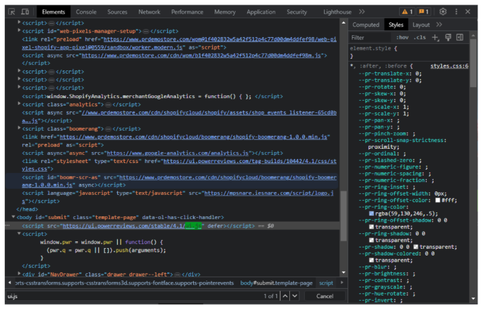Select the script breadcrumb item

pos(326,283)
